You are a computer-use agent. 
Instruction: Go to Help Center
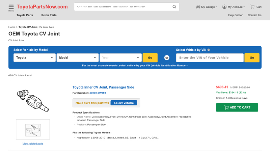[x=235, y=15]
